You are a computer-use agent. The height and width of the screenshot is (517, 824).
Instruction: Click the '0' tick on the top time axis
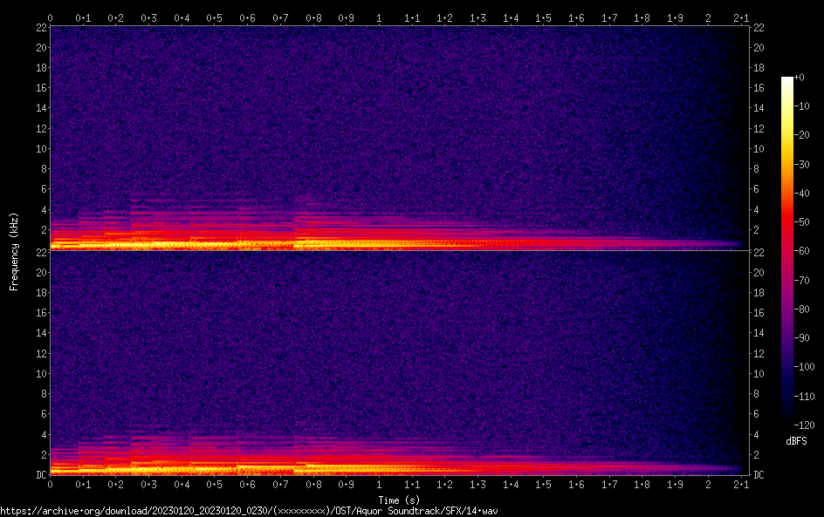point(51,17)
